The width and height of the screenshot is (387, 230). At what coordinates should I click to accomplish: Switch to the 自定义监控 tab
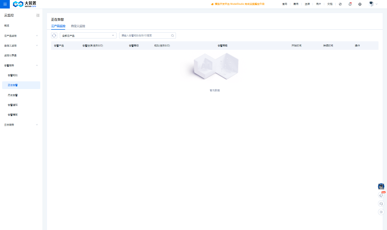78,26
